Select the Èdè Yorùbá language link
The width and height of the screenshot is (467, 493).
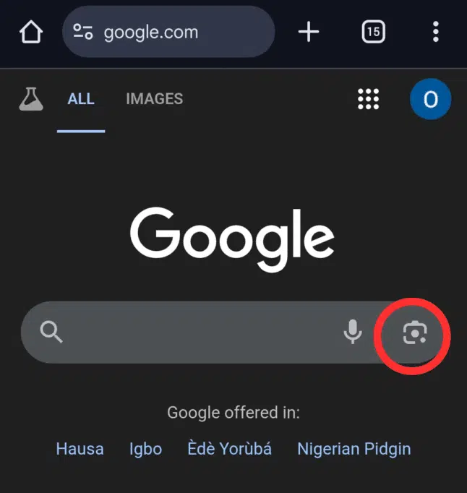(229, 449)
